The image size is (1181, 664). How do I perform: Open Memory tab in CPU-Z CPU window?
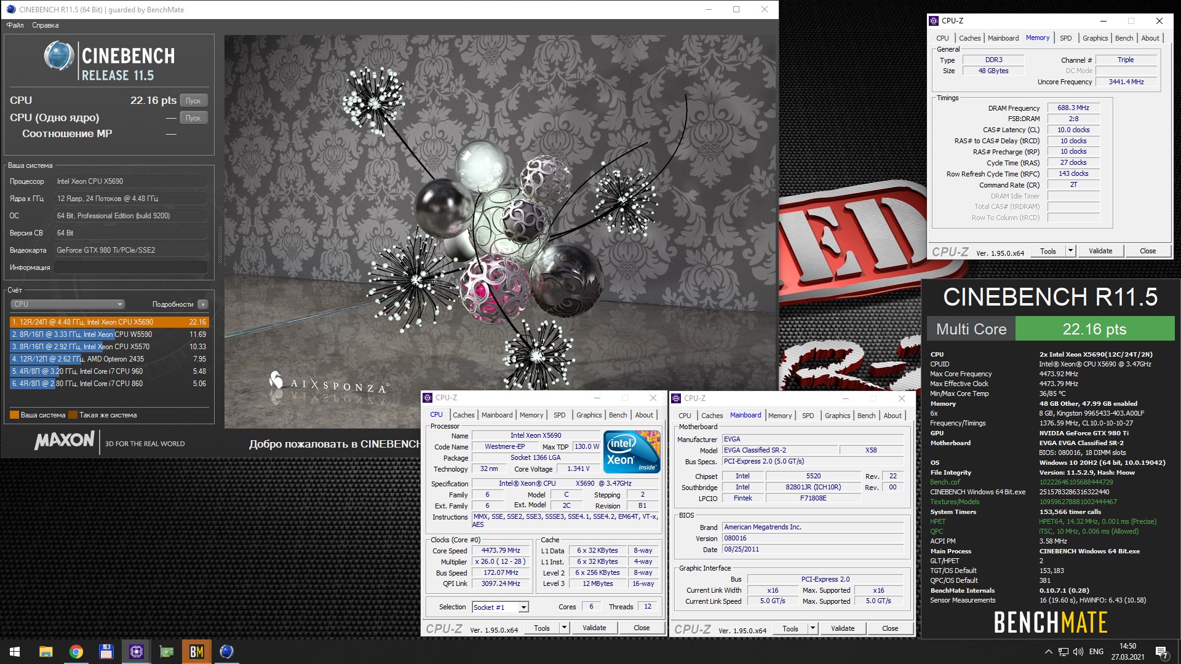tap(531, 415)
